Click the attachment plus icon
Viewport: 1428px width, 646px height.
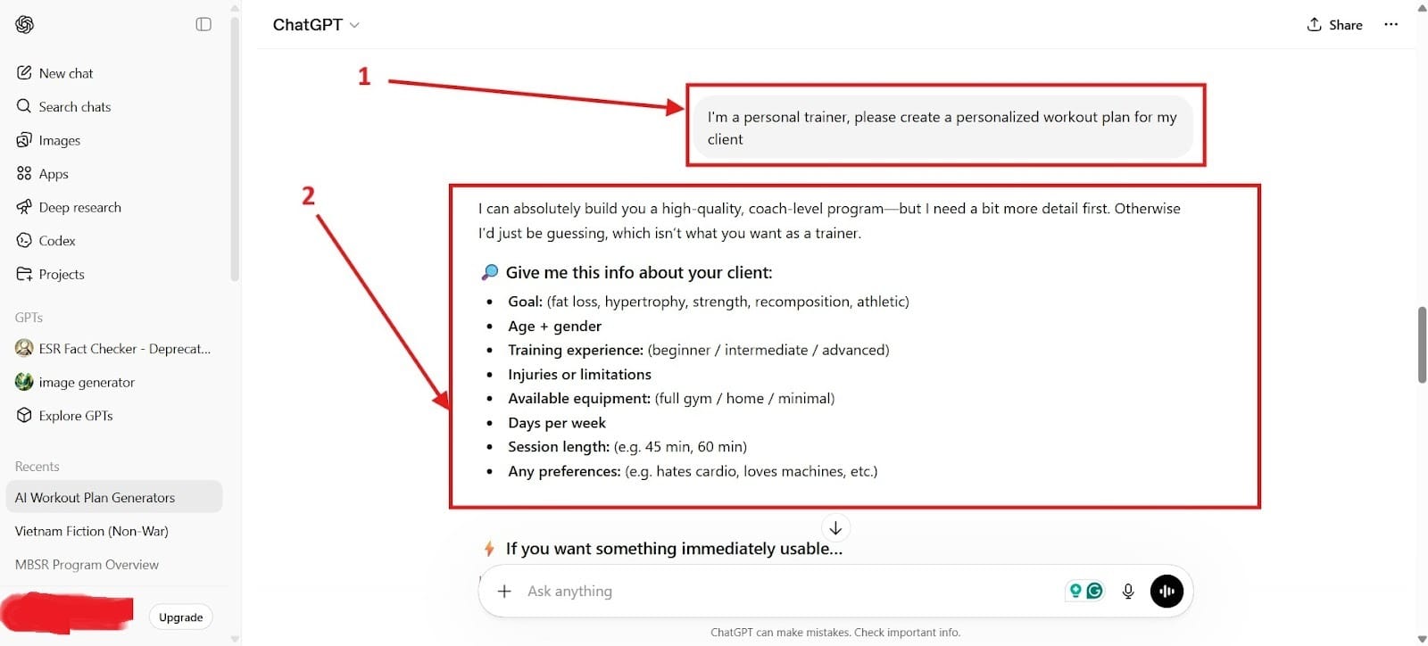[505, 591]
